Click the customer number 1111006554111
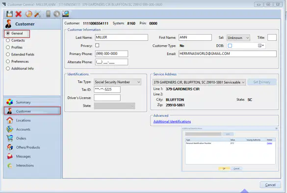This screenshot has width=287, height=193. [x=96, y=24]
